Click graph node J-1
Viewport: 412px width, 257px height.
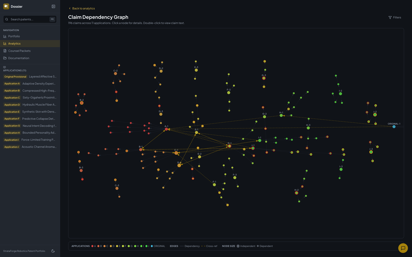253,148
